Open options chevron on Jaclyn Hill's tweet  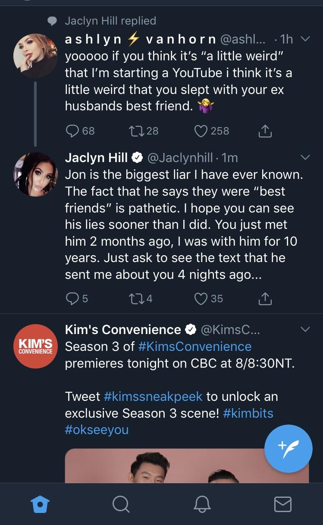pyautogui.click(x=305, y=158)
